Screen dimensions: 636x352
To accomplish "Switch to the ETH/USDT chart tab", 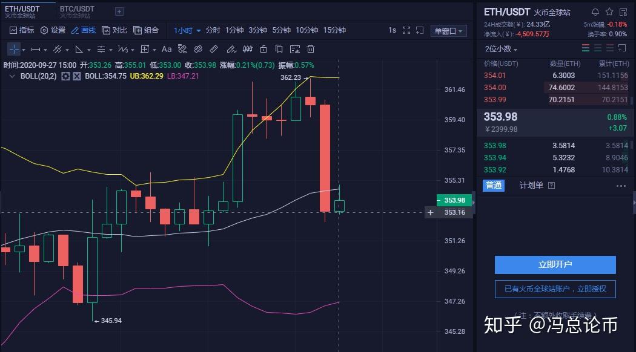I will 28,11.
